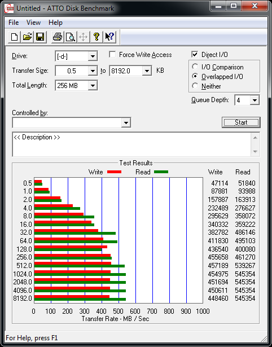The height and width of the screenshot is (347, 272).
Task: Click the Description box scroll down arrow
Action: (x=255, y=152)
